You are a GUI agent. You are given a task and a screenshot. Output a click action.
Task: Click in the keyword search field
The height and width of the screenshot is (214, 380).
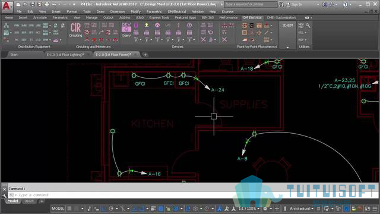tap(251, 4)
